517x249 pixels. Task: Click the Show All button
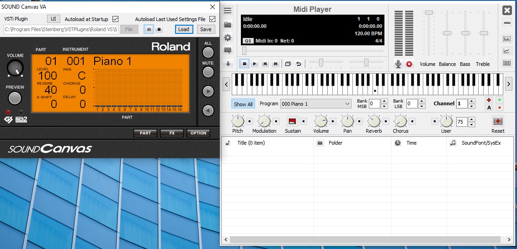click(x=243, y=104)
